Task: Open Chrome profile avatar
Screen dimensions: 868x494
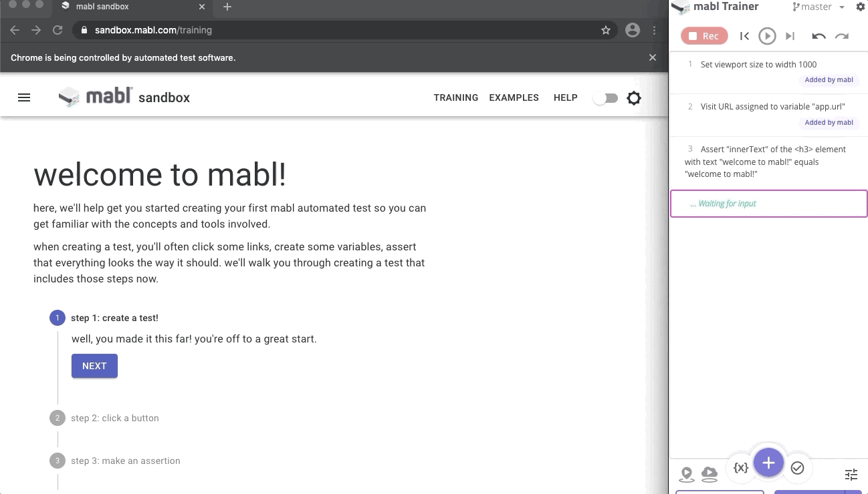Action: click(632, 30)
